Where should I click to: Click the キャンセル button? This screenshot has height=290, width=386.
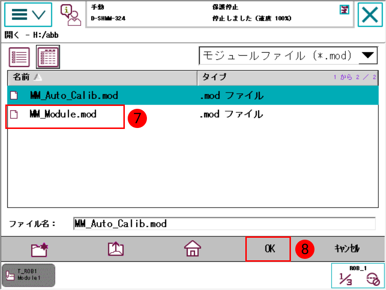point(347,249)
